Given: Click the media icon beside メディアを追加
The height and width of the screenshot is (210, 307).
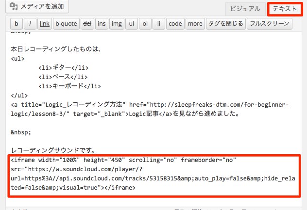Looking at the screenshot, I should (x=14, y=6).
